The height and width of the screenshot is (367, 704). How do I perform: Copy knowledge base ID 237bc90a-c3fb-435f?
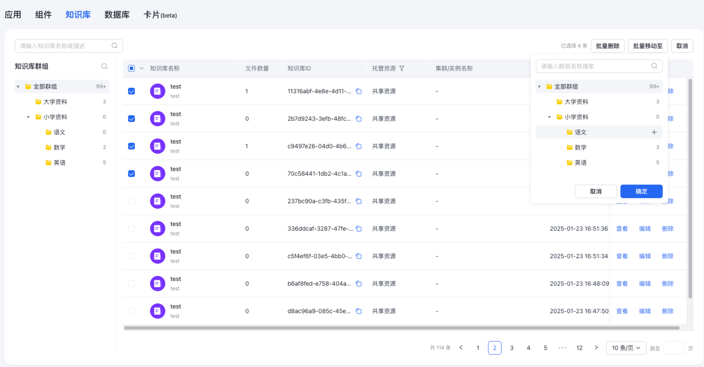[x=358, y=201]
